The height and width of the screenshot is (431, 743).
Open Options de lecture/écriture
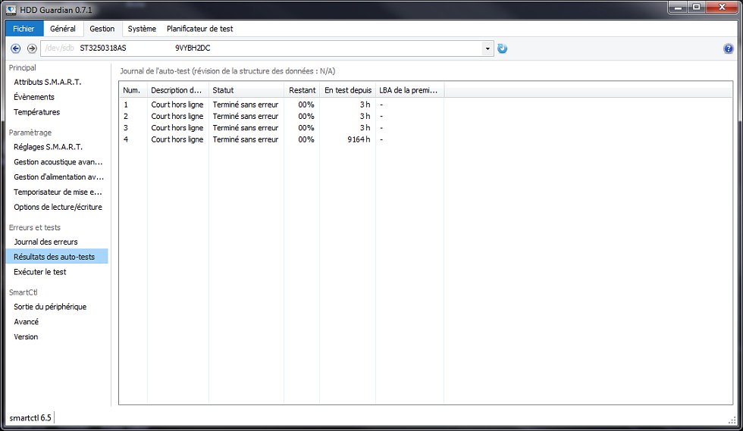[58, 207]
